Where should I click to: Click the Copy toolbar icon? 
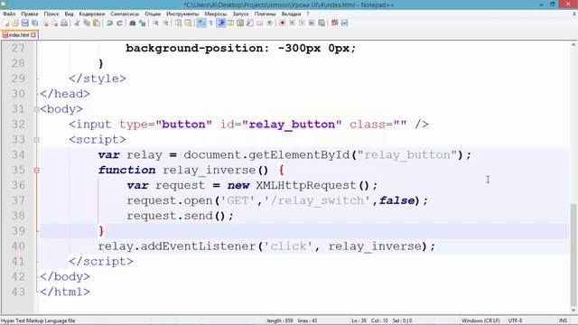[87, 23]
